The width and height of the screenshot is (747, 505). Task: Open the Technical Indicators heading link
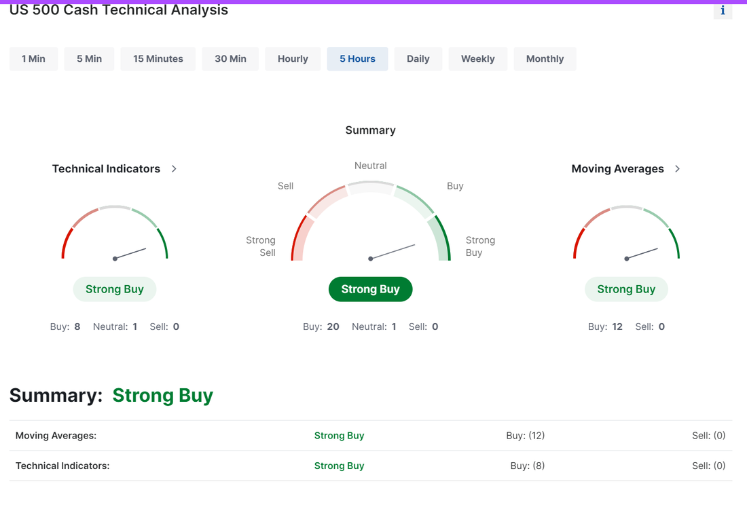pos(106,168)
